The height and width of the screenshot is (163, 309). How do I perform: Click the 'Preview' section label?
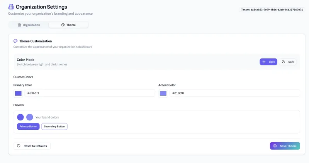point(19,105)
